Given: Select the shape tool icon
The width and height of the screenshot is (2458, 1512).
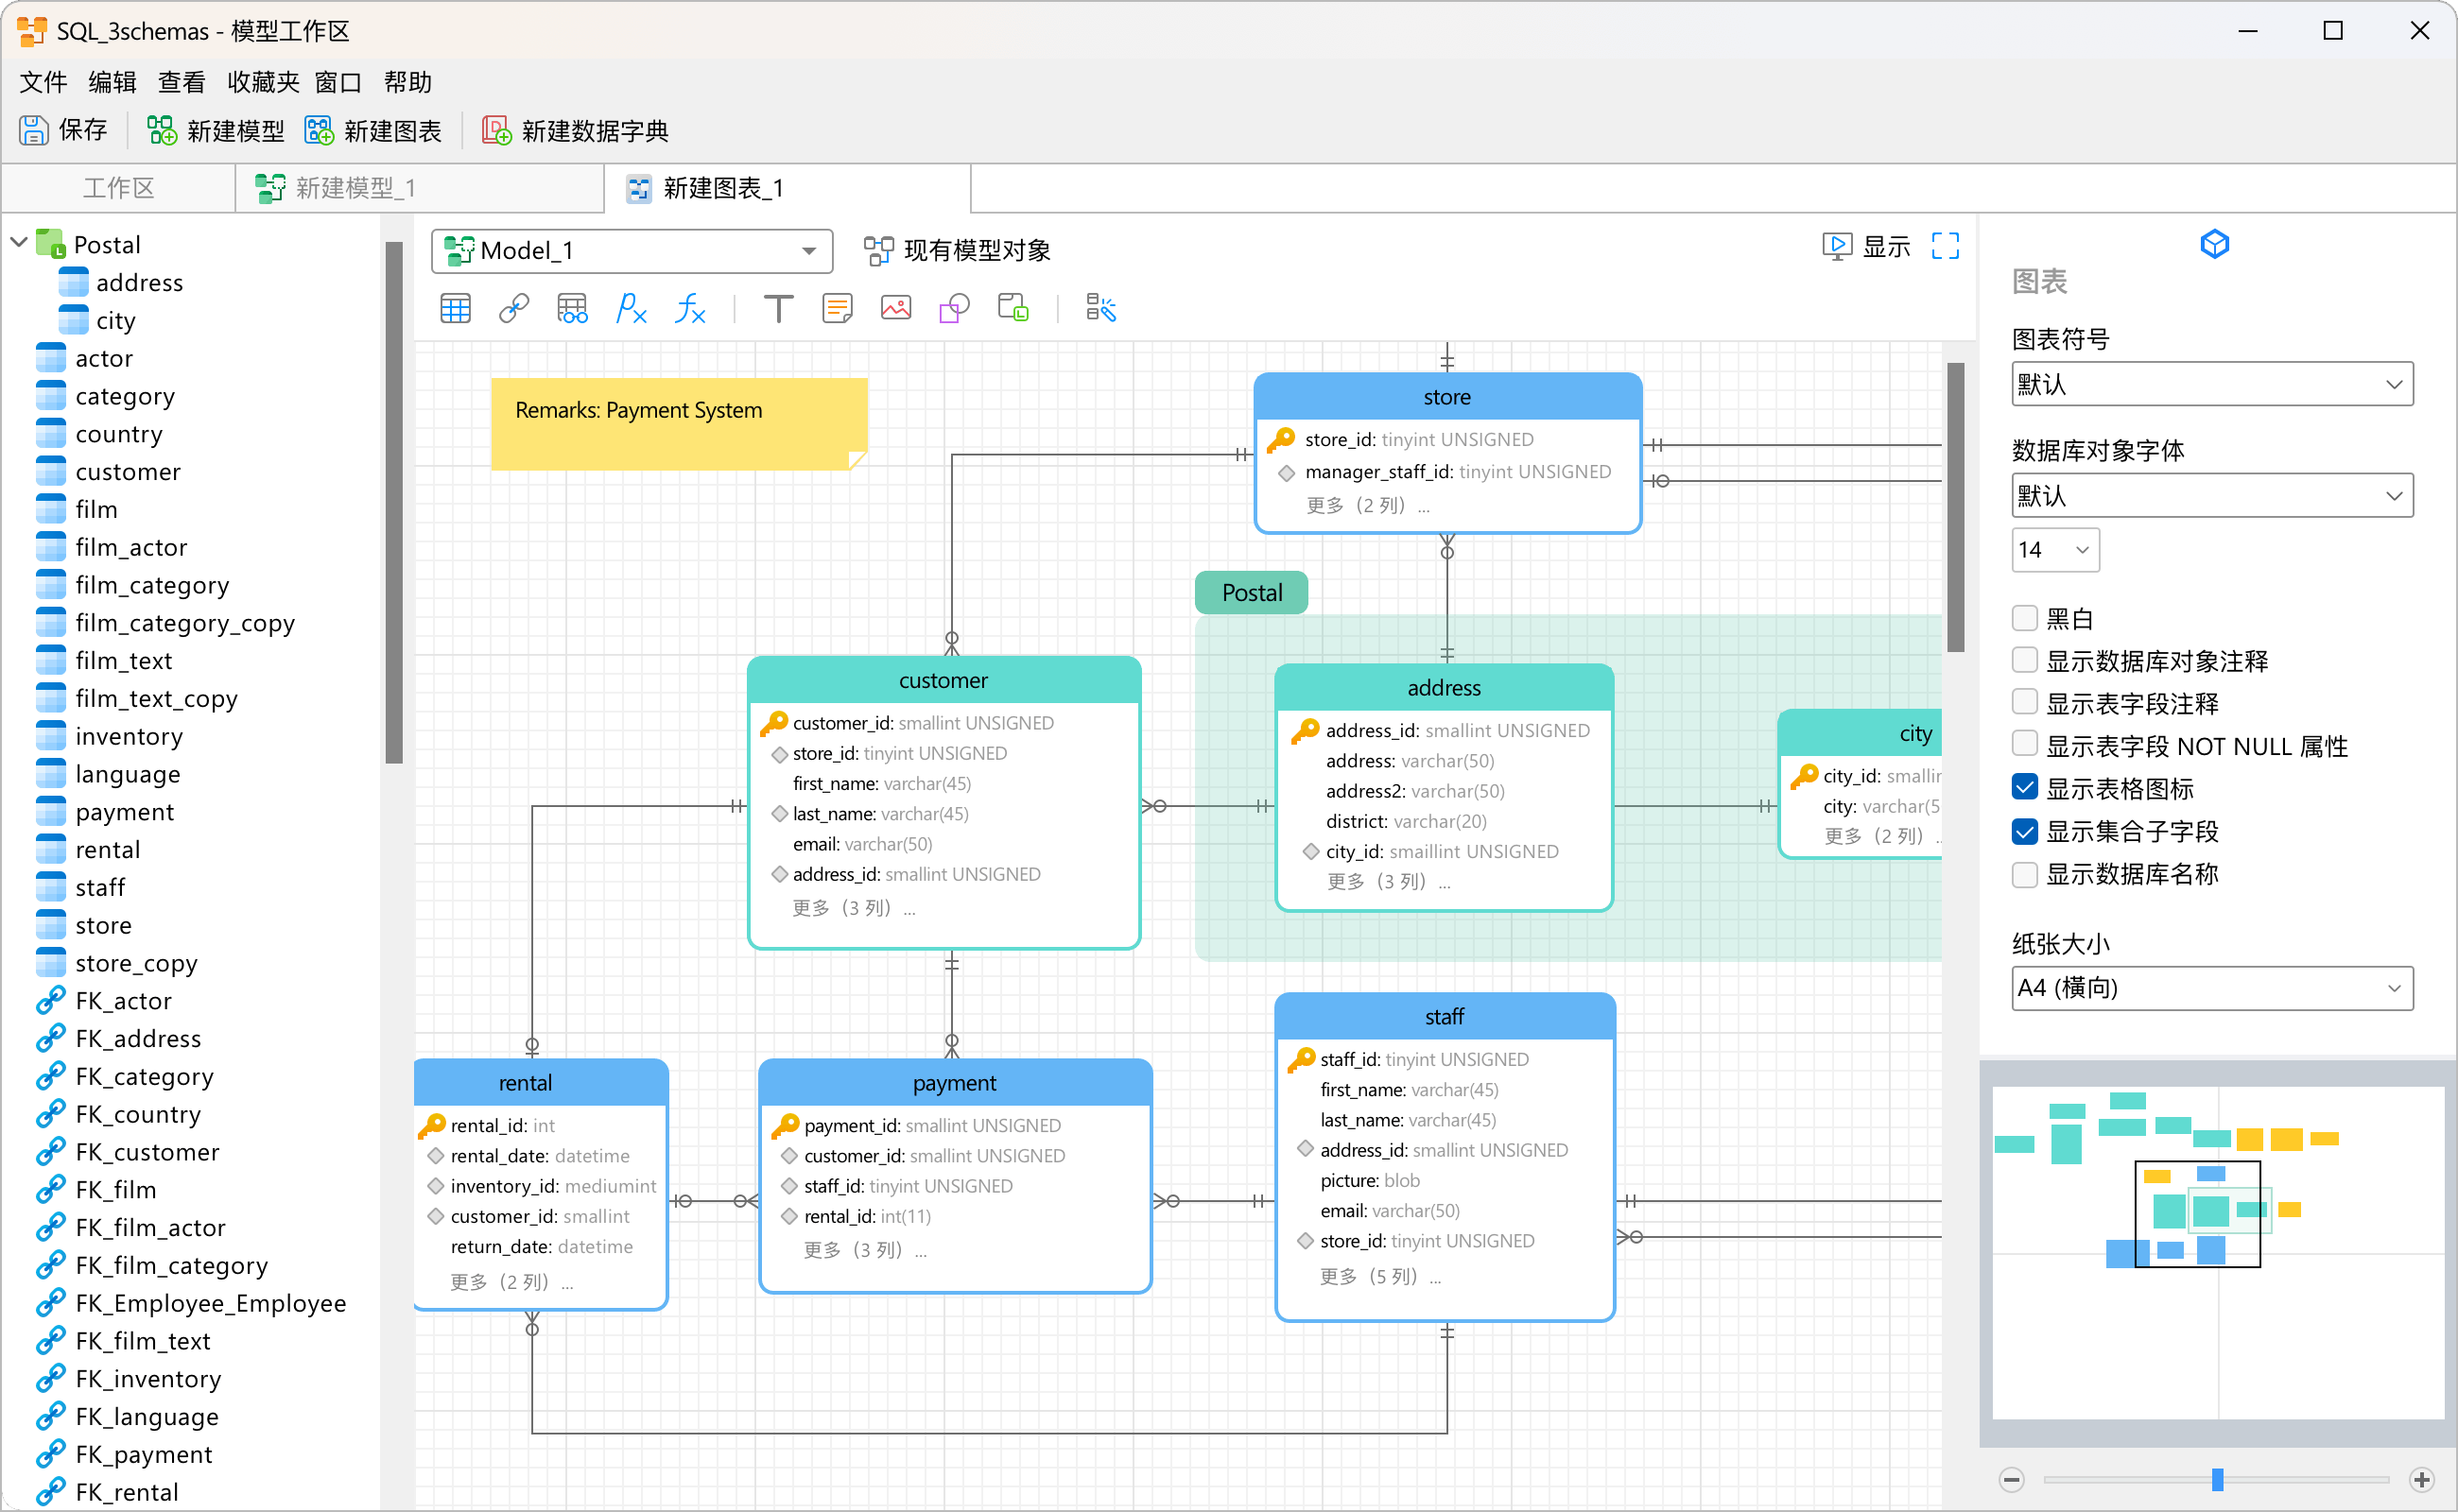Looking at the screenshot, I should [x=955, y=308].
